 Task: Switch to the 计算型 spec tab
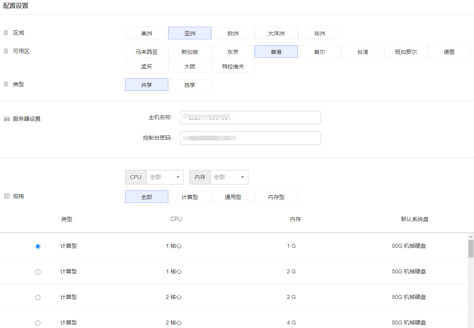pos(190,197)
